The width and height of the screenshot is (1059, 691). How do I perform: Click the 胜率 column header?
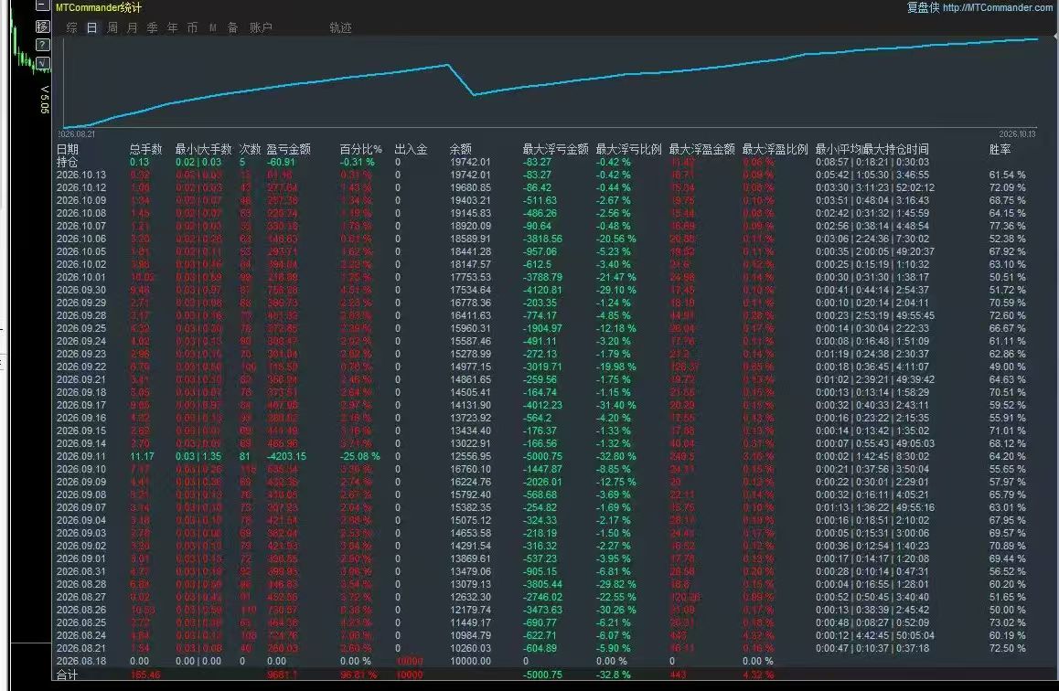coord(1000,149)
